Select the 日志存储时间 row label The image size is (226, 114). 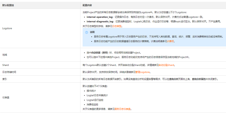(x=9, y=72)
